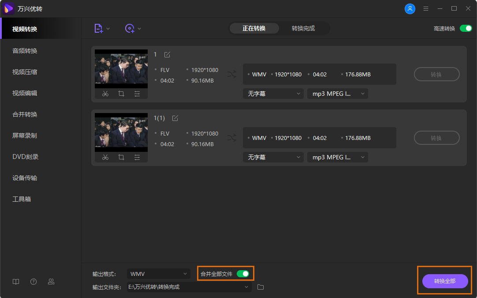Toggle the 高速转换 switch
477x298 pixels.
(x=466, y=28)
